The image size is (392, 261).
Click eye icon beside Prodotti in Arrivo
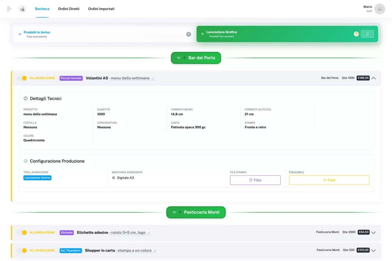20,34
